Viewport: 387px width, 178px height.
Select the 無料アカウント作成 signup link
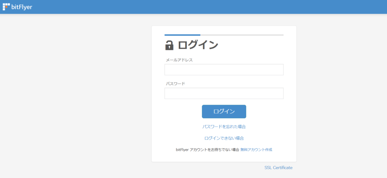(x=256, y=150)
